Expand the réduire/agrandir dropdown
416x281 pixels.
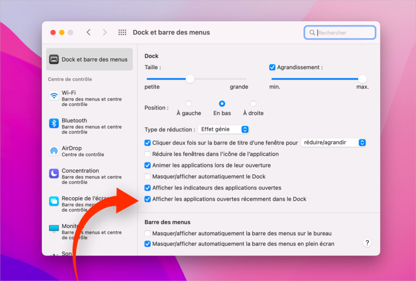tap(334, 143)
